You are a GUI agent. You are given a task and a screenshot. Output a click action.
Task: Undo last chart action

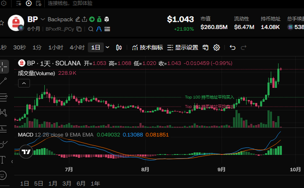[232, 47]
